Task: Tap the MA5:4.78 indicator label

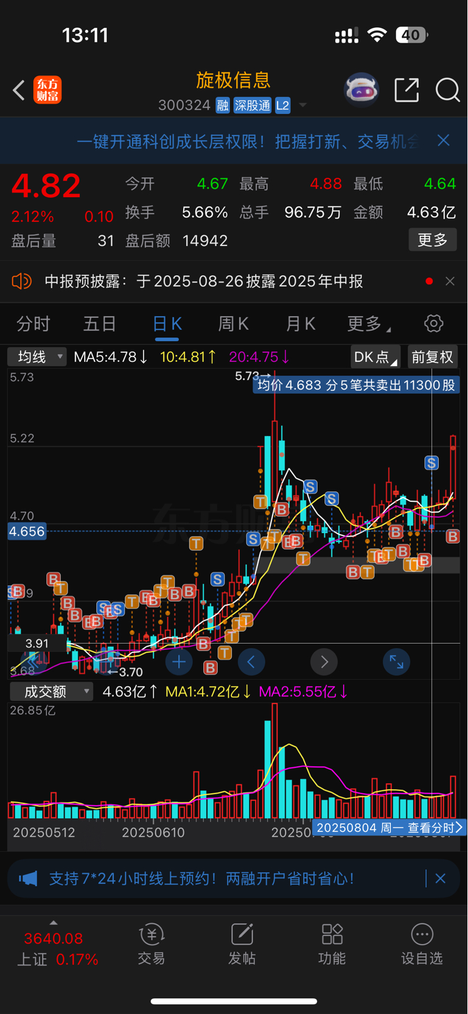Action: point(110,357)
